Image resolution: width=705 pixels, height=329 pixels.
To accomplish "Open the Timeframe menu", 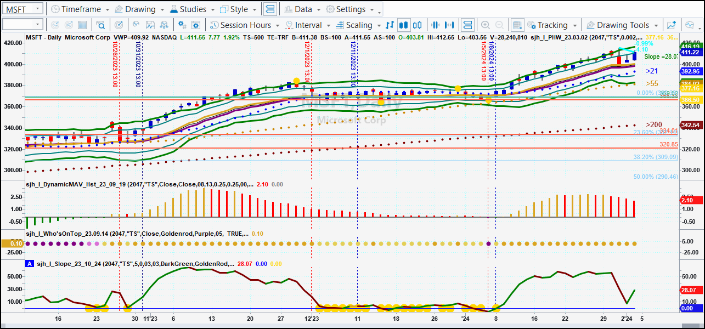I will (x=81, y=9).
